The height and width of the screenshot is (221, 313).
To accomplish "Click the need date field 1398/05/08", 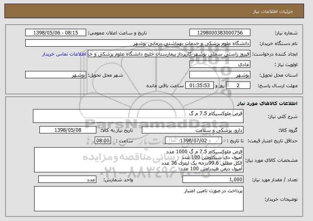I will [x=68, y=130].
